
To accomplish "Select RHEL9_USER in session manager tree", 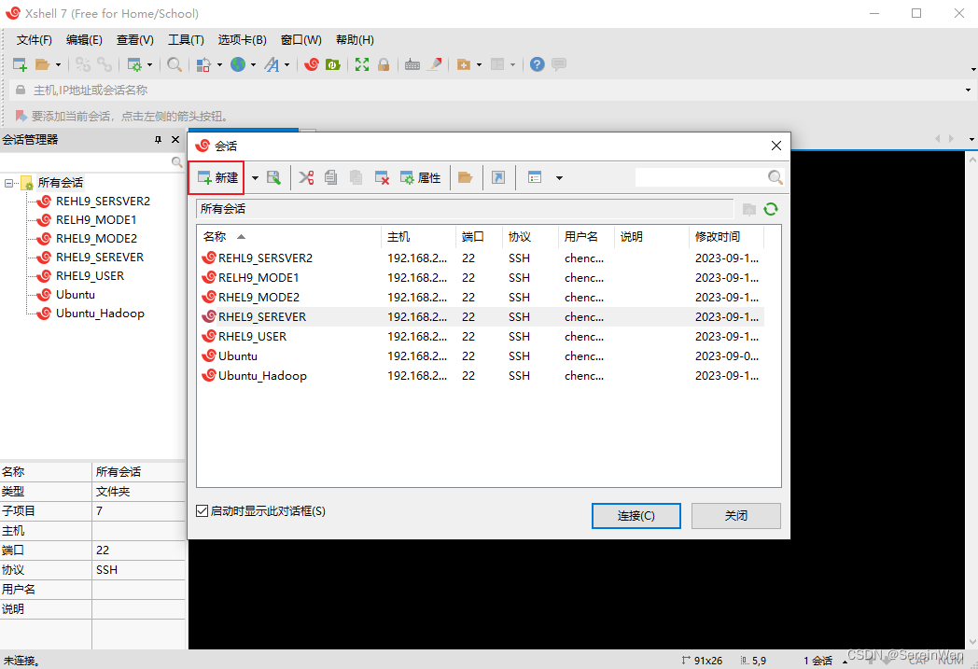I will [90, 276].
